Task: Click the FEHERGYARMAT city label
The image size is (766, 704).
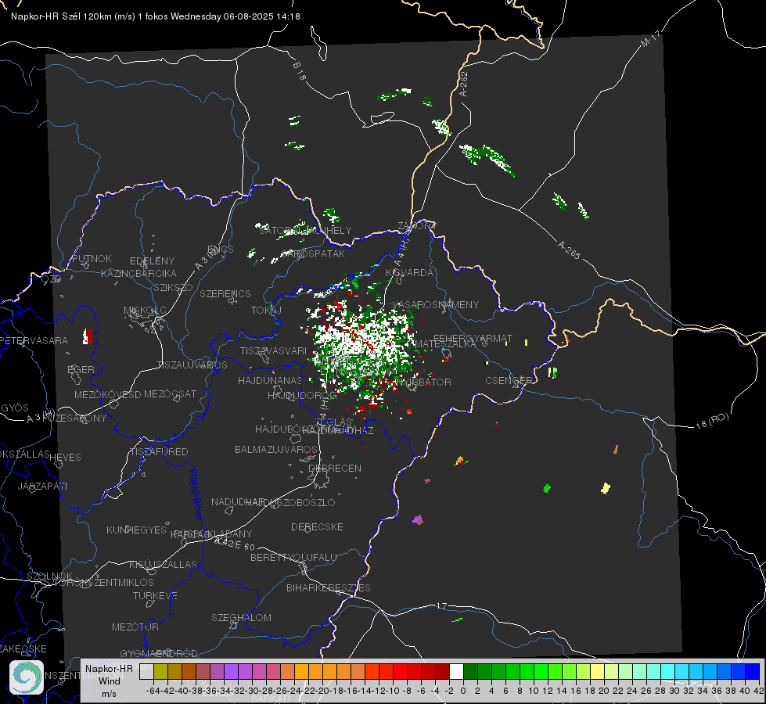Action: point(473,338)
